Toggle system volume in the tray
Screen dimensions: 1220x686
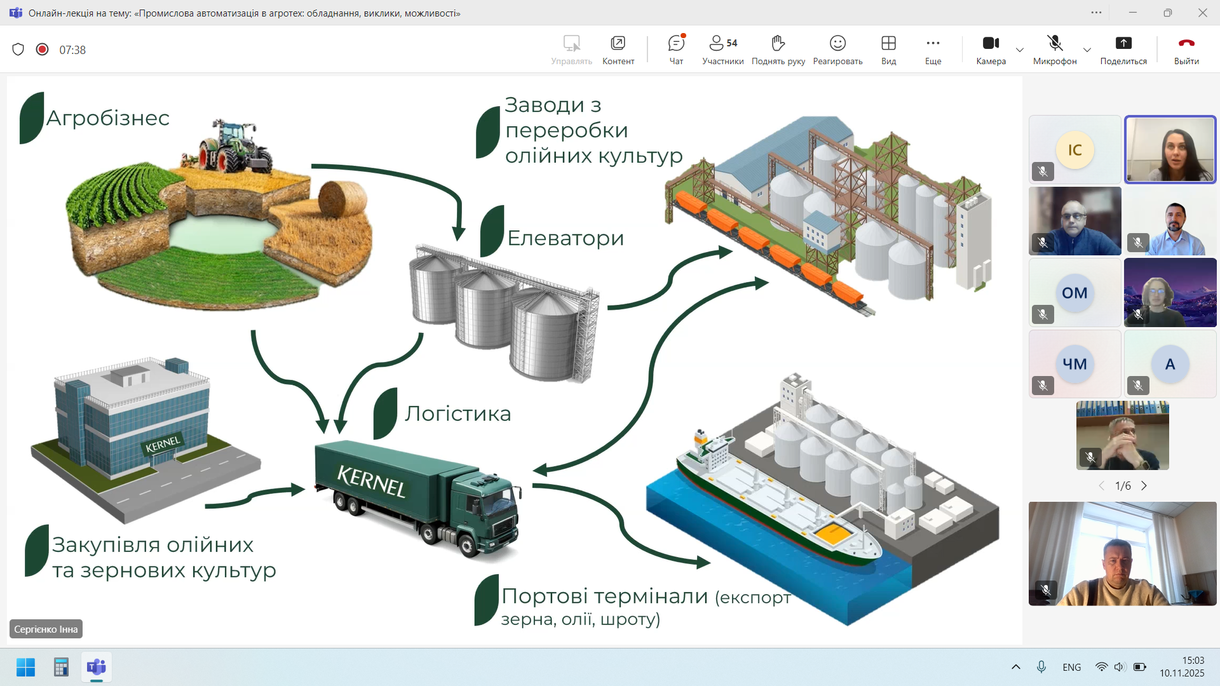(1120, 667)
